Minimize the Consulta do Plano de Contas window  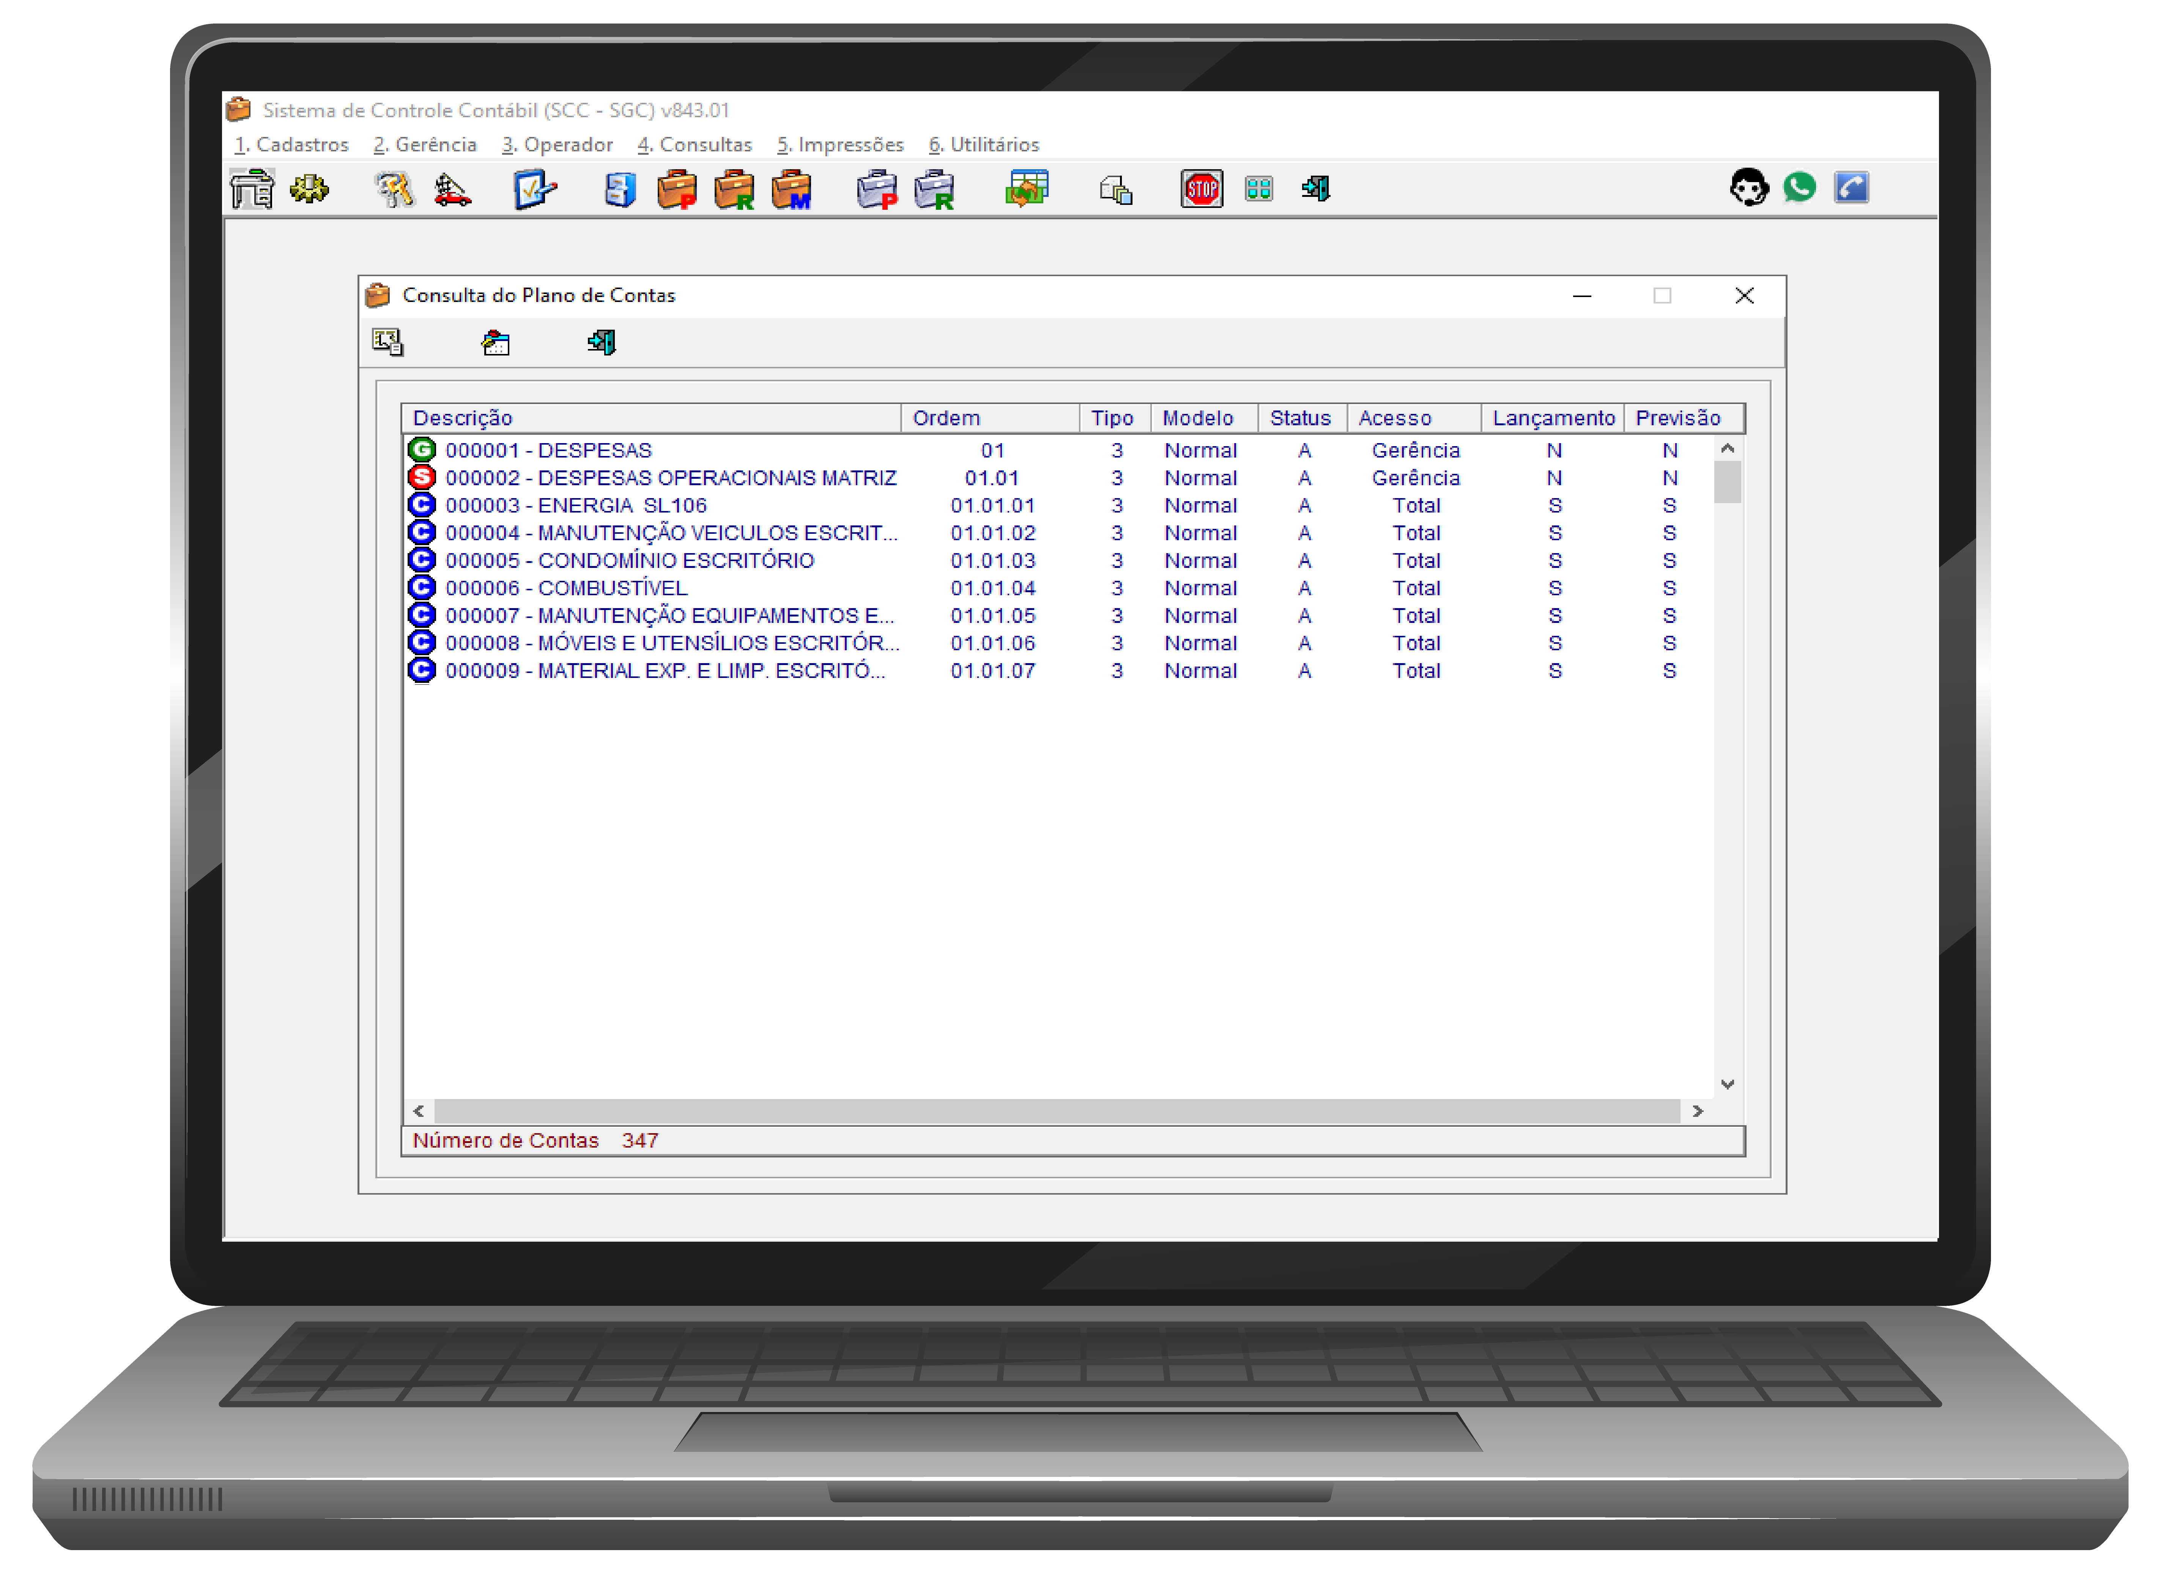tap(1581, 296)
